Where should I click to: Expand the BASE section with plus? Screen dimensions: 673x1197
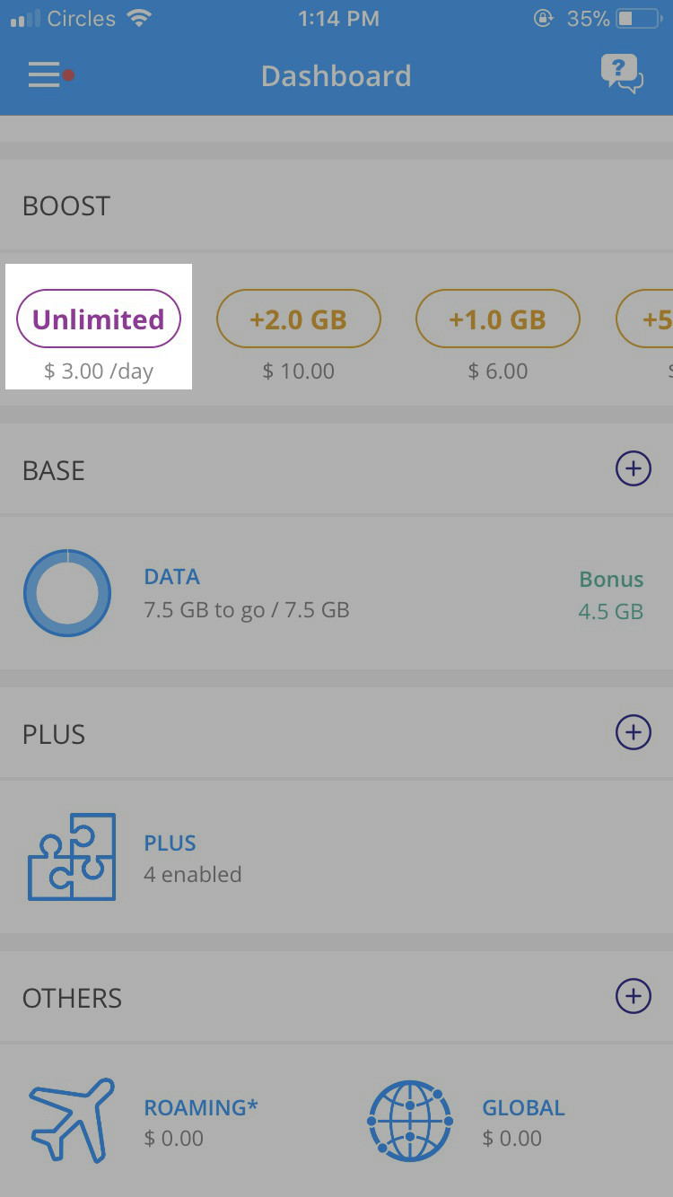tap(633, 468)
